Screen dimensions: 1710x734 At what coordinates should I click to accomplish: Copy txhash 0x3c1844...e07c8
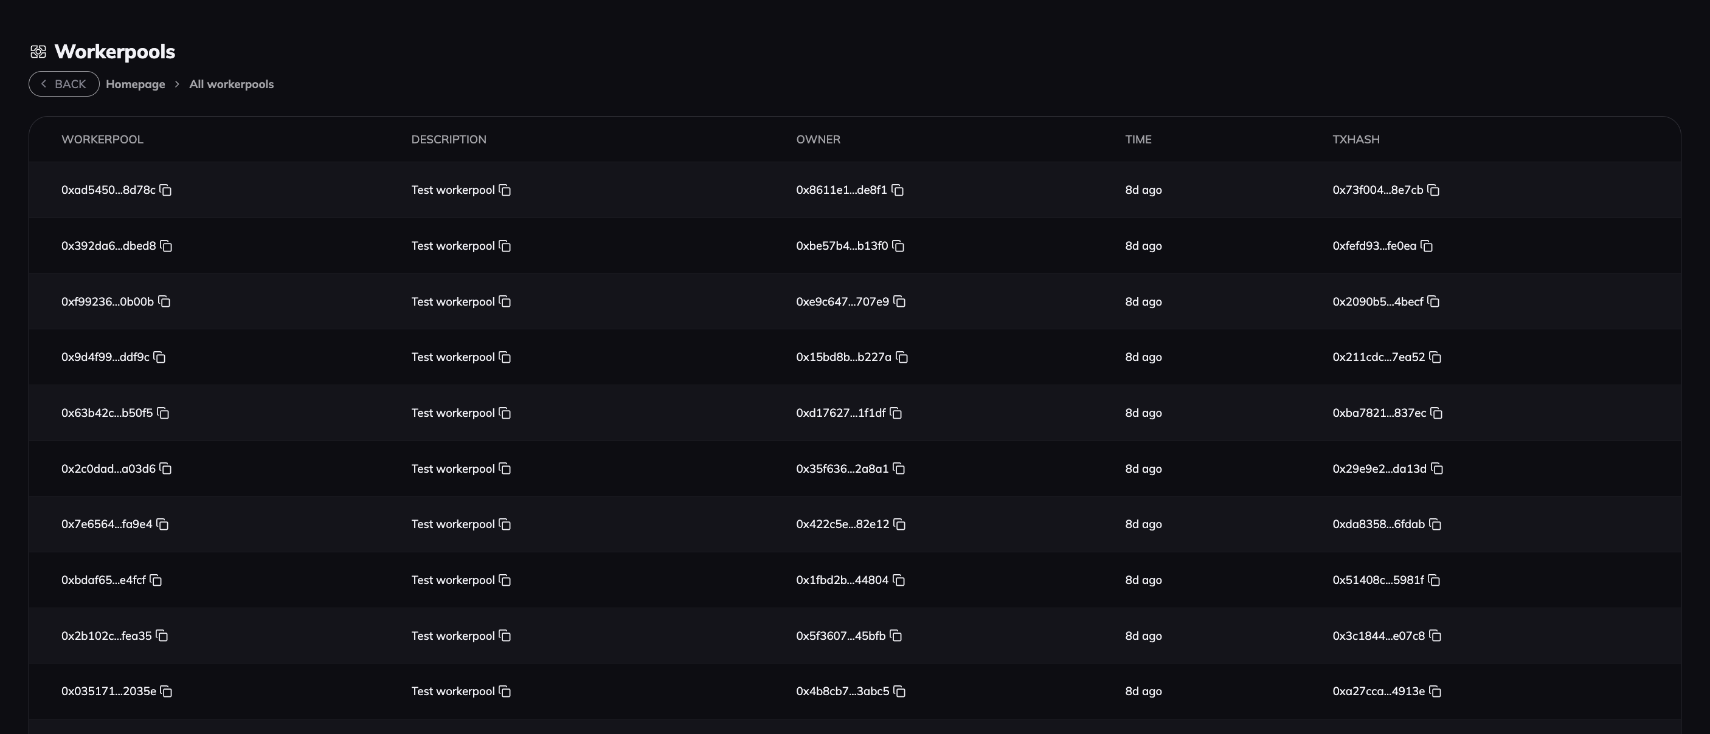tap(1435, 636)
